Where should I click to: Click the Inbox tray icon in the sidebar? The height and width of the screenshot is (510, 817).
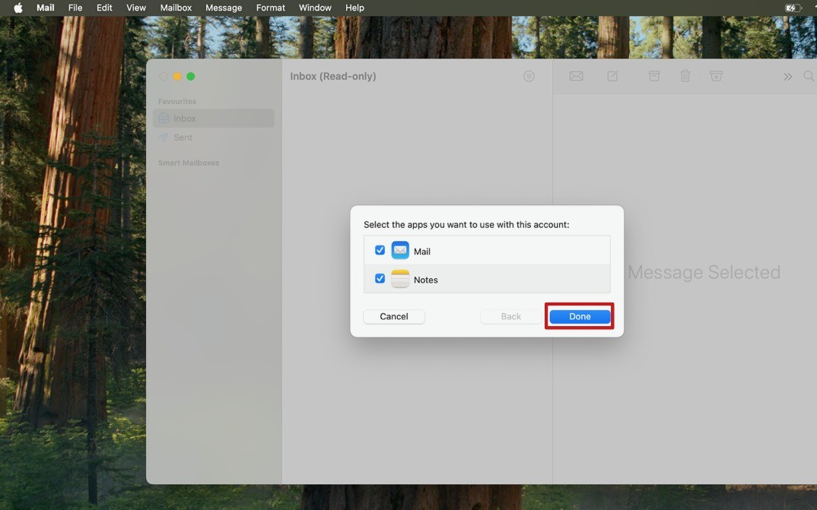pos(164,118)
